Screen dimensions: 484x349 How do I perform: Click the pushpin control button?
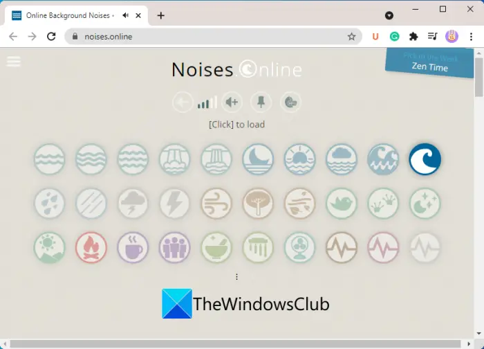coord(261,102)
